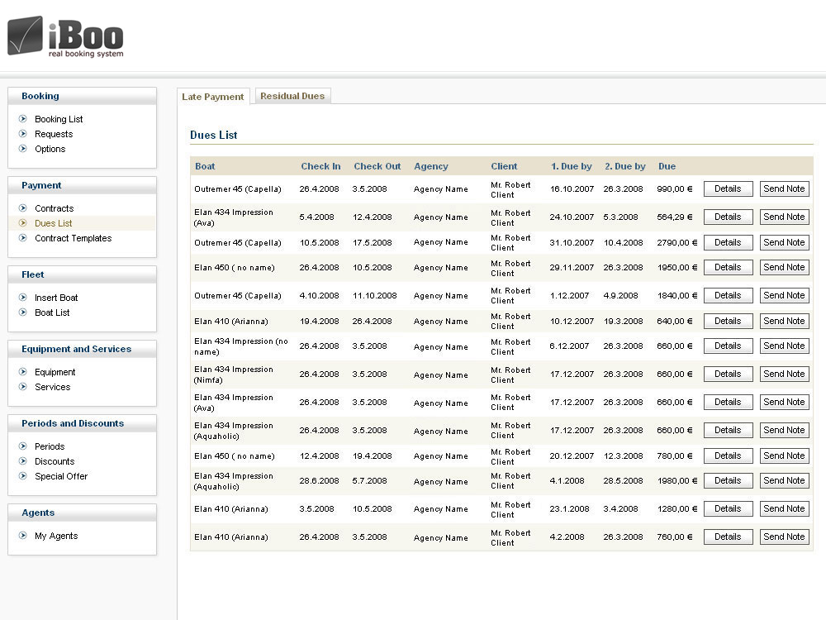
Task: Click the arrow icon next to My Agents
Action: point(23,536)
